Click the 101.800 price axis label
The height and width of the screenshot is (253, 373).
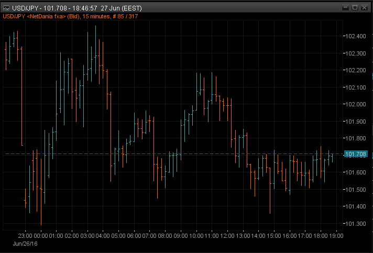point(355,138)
